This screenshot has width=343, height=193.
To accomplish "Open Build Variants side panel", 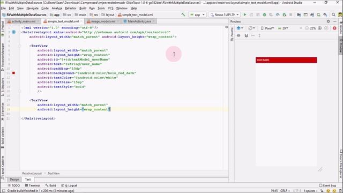I will pyautogui.click(x=2, y=138).
